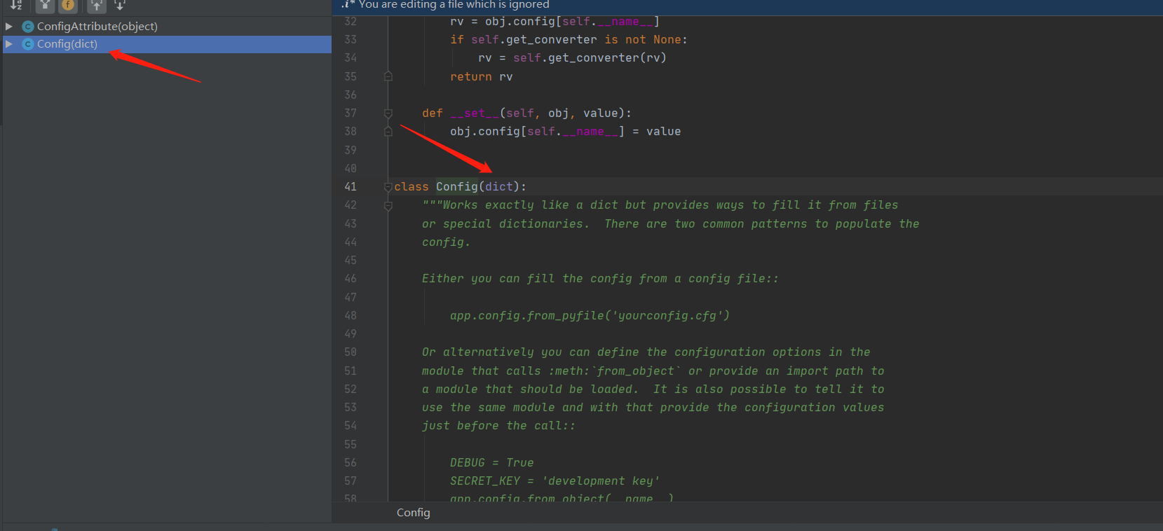Click 'just before the call::' on line 54
1163x531 pixels.
[x=499, y=425]
